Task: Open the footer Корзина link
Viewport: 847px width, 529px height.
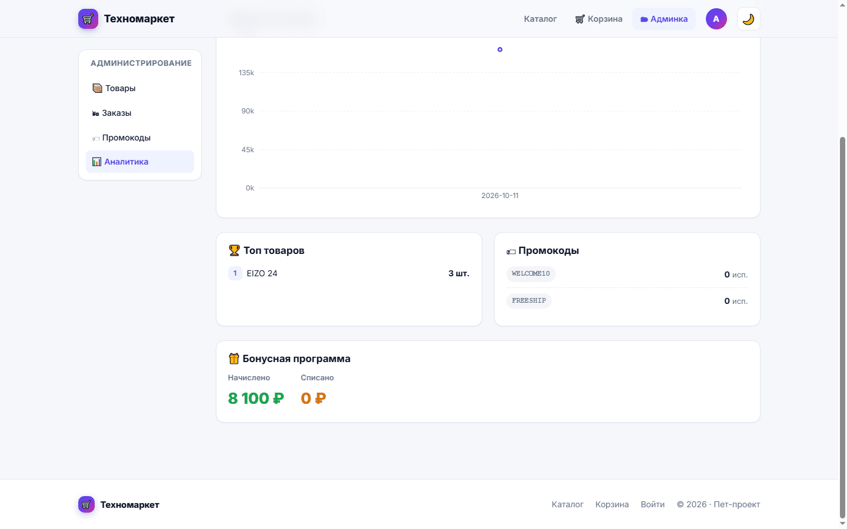Action: click(612, 504)
